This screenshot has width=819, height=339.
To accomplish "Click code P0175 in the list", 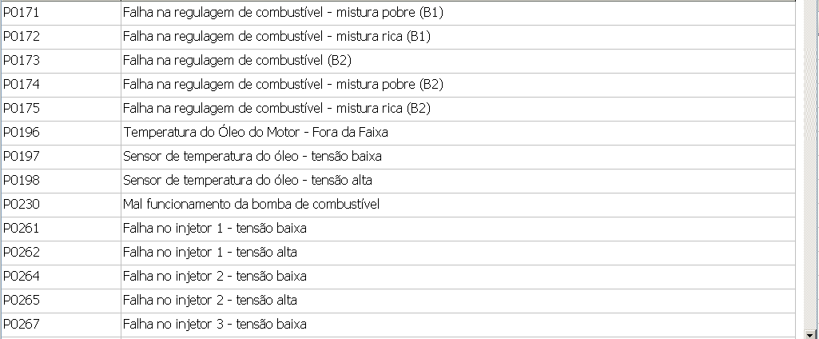I will click(x=22, y=109).
